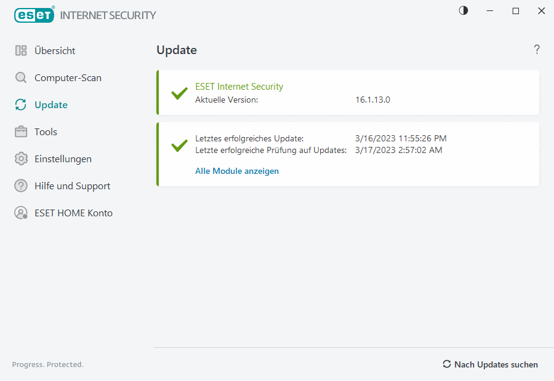
Task: Click the Hilfe und Support question icon
Action: click(21, 186)
